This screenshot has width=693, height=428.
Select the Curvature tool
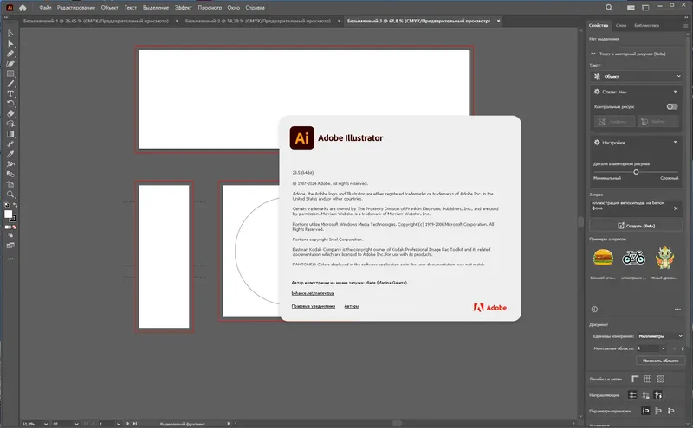point(10,63)
